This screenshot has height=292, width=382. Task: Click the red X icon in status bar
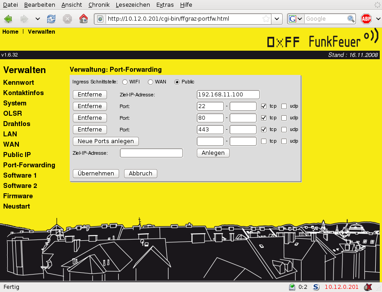point(368,287)
